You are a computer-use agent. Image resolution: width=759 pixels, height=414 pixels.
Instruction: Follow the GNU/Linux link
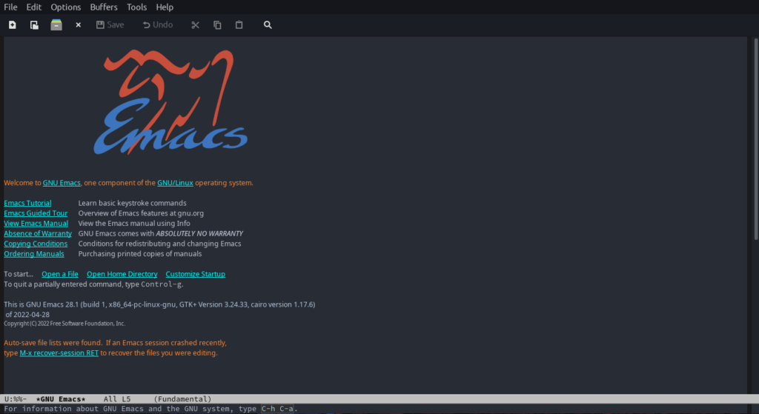tap(175, 183)
